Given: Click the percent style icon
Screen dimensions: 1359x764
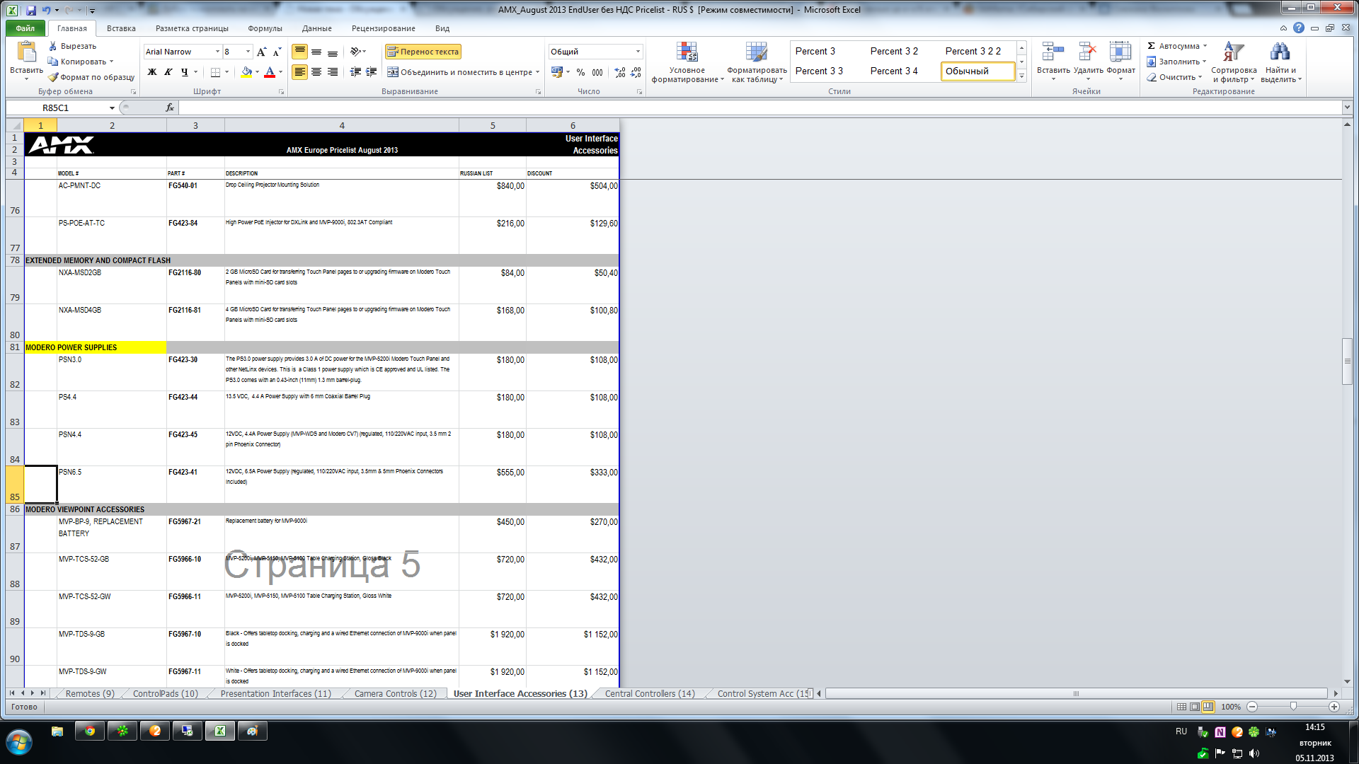Looking at the screenshot, I should point(580,72).
